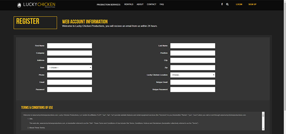Focus the Email field
Image resolution: width=286 pixels, height=134 pixels.
(x=70, y=82)
